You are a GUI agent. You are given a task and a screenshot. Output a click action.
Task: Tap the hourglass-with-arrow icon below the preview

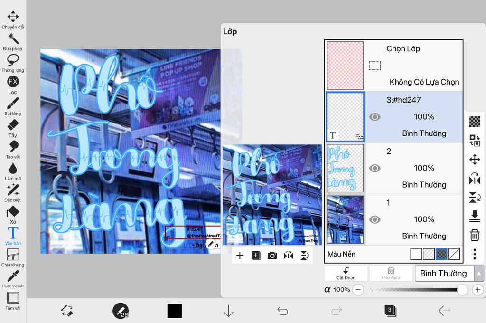(x=305, y=256)
